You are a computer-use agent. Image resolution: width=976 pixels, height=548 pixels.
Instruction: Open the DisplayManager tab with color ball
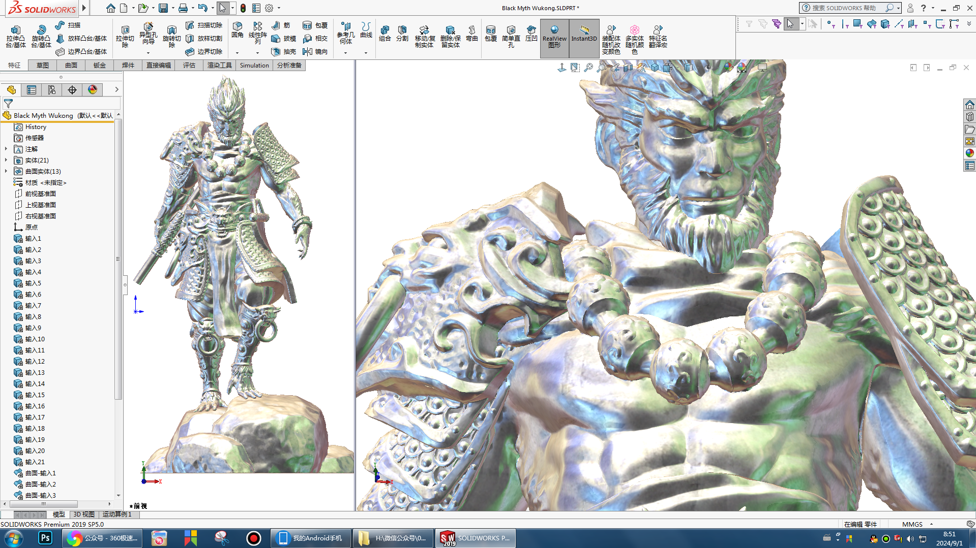[x=93, y=90]
